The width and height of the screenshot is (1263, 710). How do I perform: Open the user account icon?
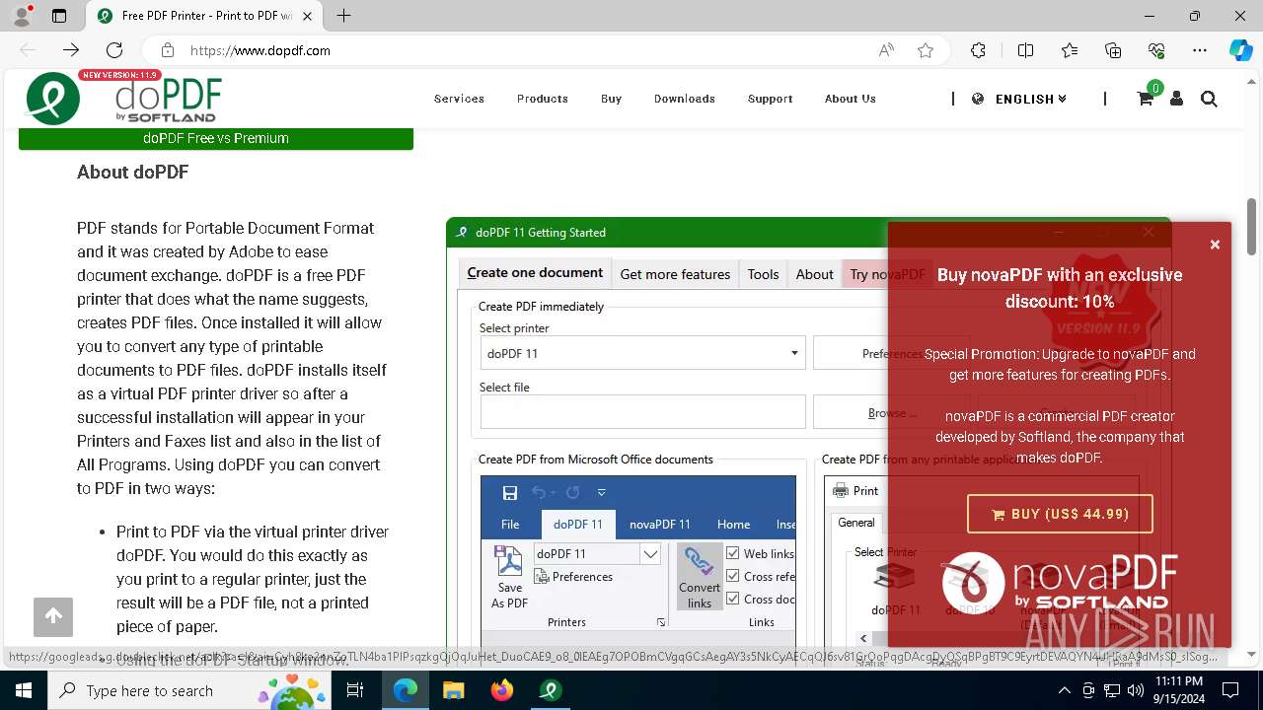point(1176,99)
